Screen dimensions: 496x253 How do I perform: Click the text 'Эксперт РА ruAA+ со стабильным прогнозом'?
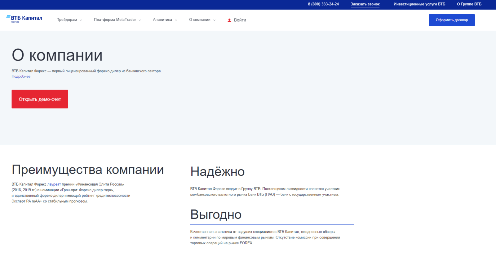pyautogui.click(x=50, y=201)
